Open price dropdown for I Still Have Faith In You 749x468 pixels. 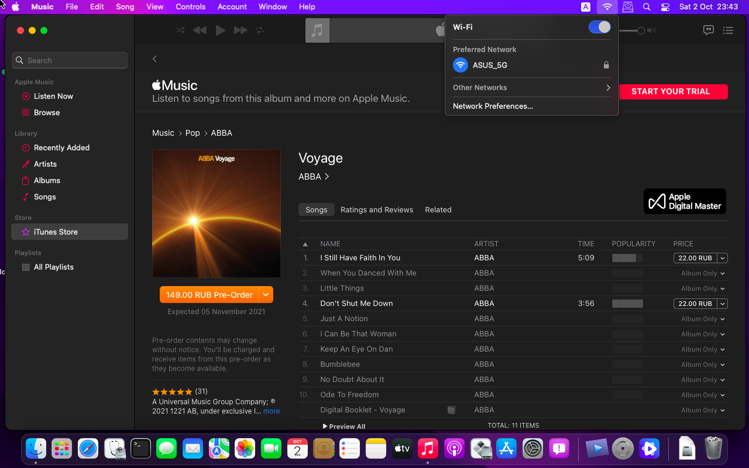pyautogui.click(x=723, y=258)
